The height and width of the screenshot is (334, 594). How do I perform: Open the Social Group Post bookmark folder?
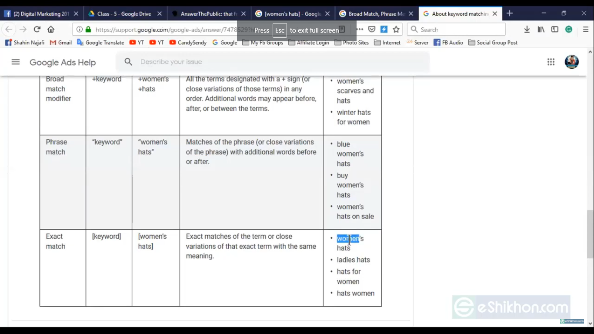click(493, 43)
